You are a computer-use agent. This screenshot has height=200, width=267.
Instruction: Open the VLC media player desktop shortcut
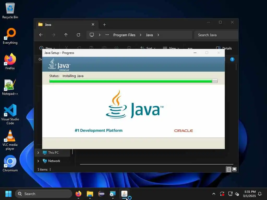coord(10,140)
